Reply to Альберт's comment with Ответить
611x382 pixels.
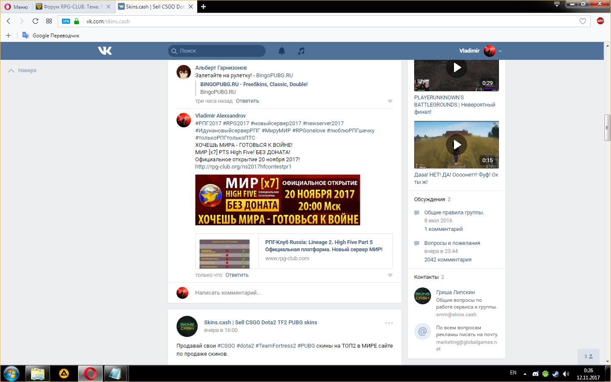click(x=247, y=101)
